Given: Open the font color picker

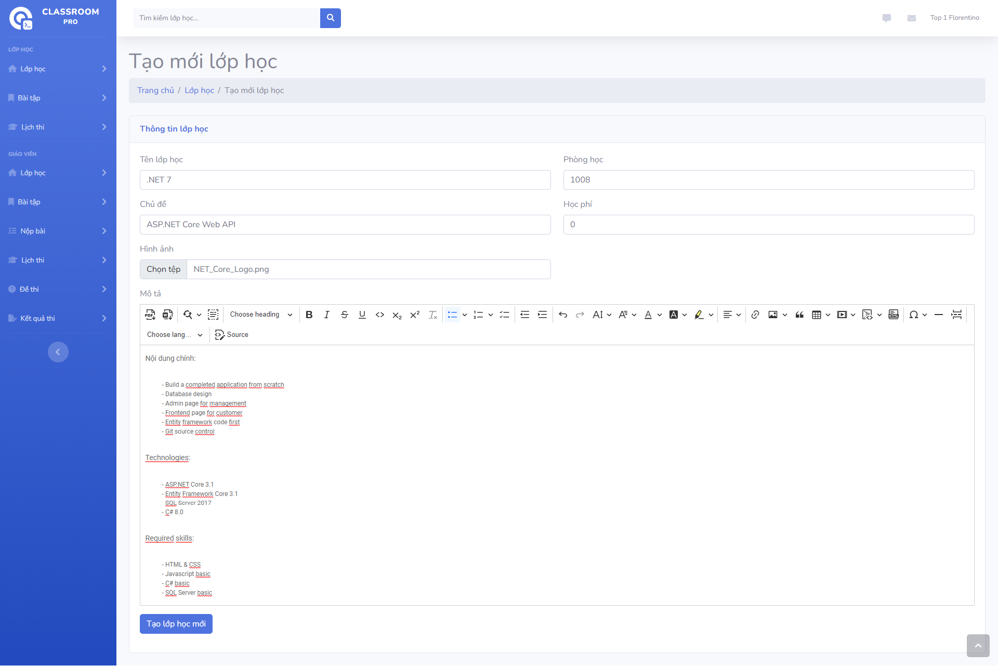Looking at the screenshot, I should click(649, 315).
